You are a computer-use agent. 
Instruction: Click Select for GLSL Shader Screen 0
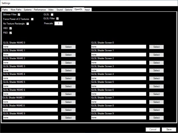[156, 47]
